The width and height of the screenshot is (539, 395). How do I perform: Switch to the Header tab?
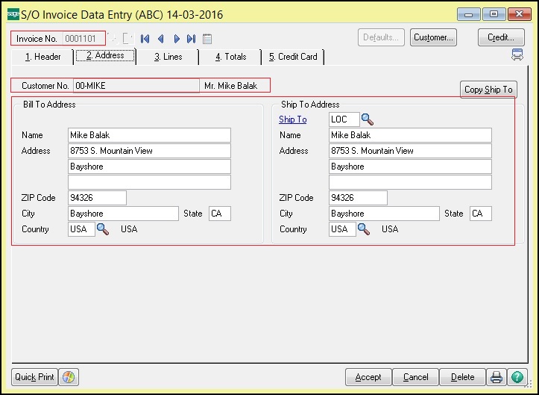pyautogui.click(x=42, y=57)
